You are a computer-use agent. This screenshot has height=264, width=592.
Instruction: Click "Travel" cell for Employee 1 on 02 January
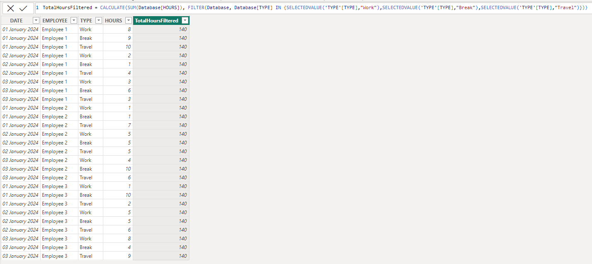pos(91,73)
